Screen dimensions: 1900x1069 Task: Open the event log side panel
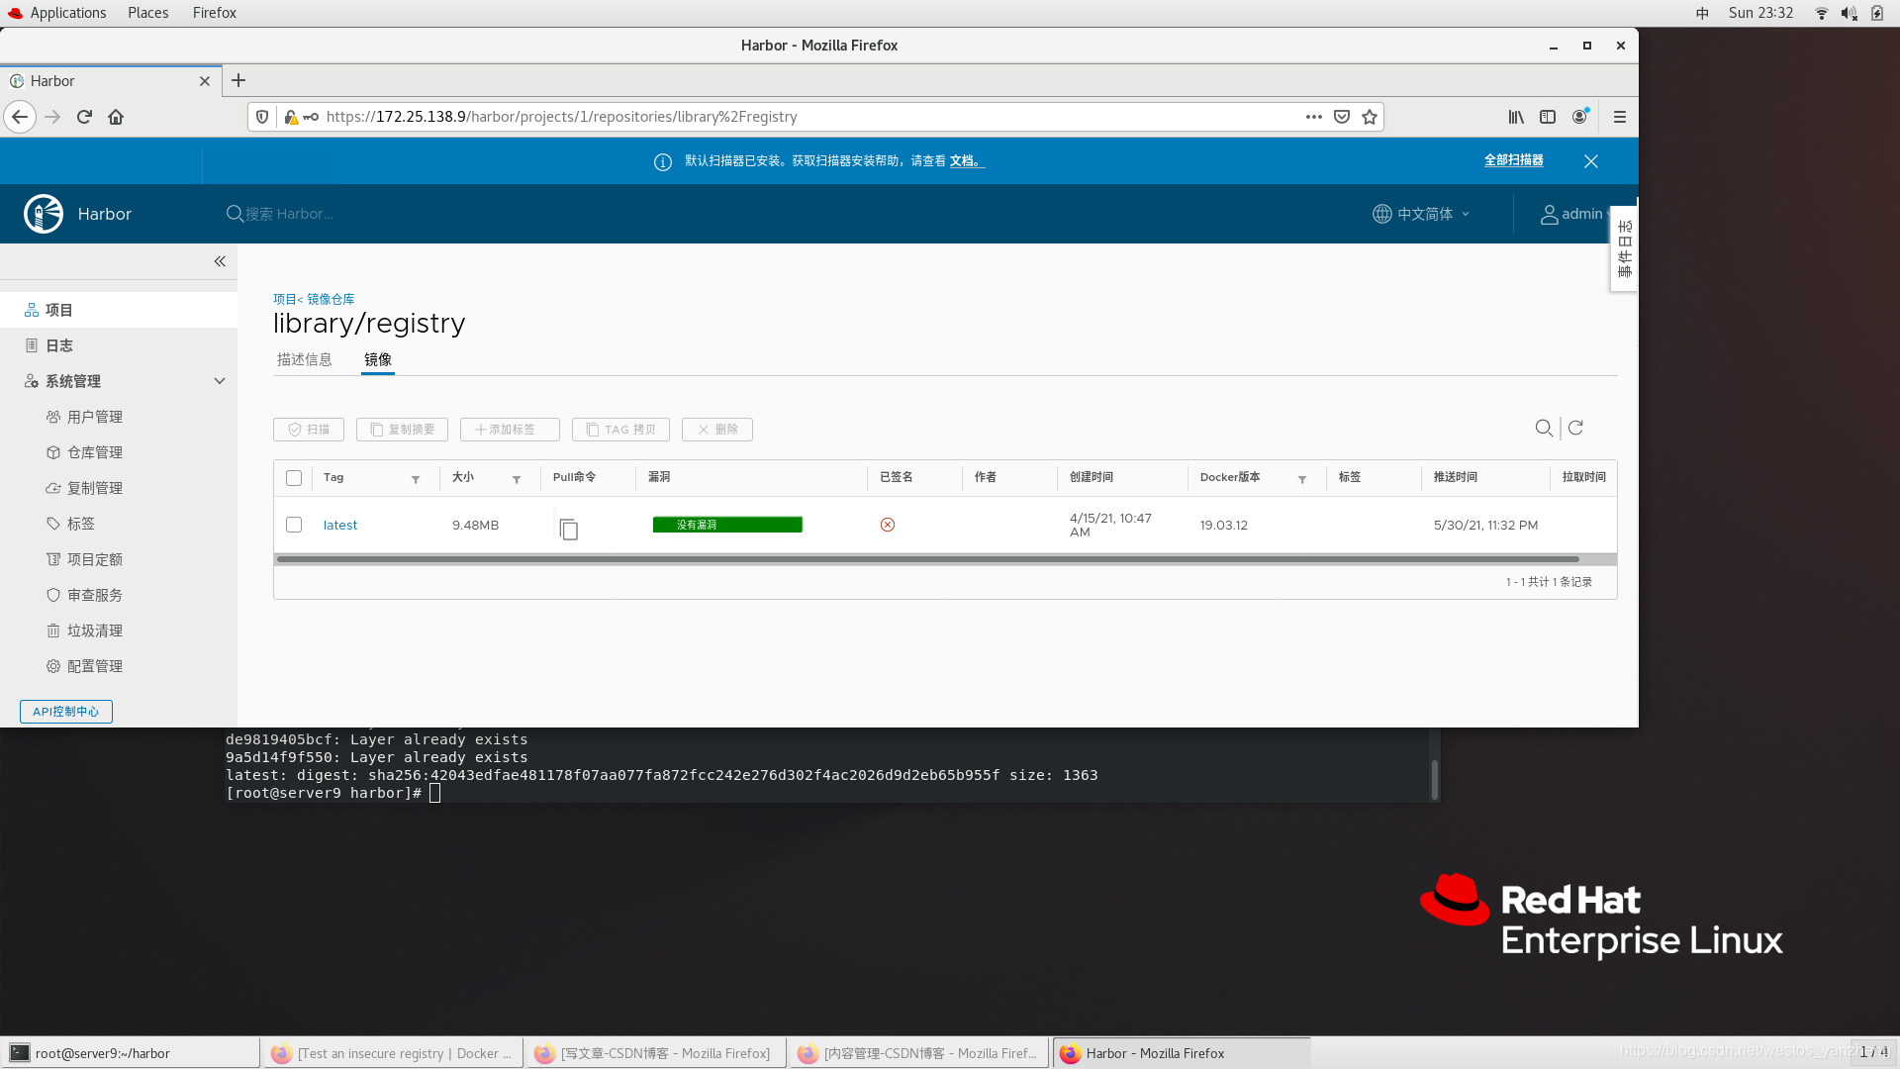[1624, 248]
